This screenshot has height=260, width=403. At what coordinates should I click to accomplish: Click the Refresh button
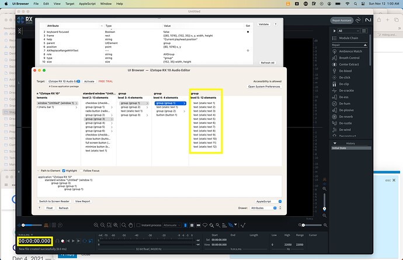tap(64, 209)
